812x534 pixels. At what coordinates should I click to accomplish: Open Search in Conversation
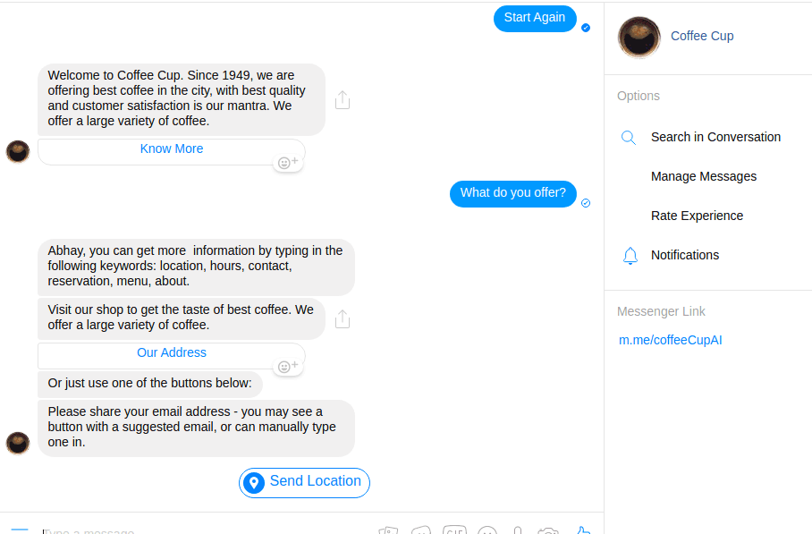(x=715, y=138)
